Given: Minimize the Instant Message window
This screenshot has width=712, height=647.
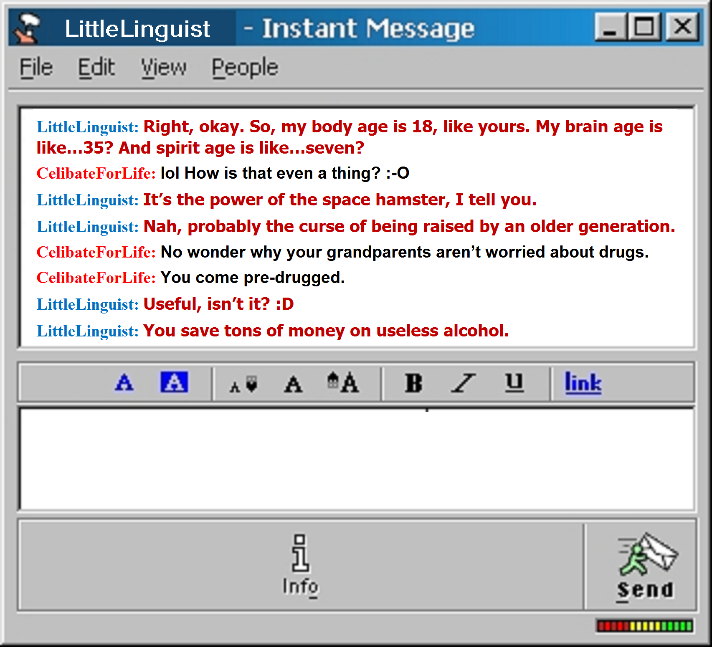Looking at the screenshot, I should (610, 27).
